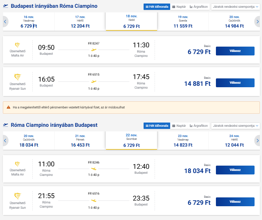Select 23 nov. Vasárnap return date tab
Viewport: 262px width, 220px height.
pyautogui.click(x=183, y=141)
